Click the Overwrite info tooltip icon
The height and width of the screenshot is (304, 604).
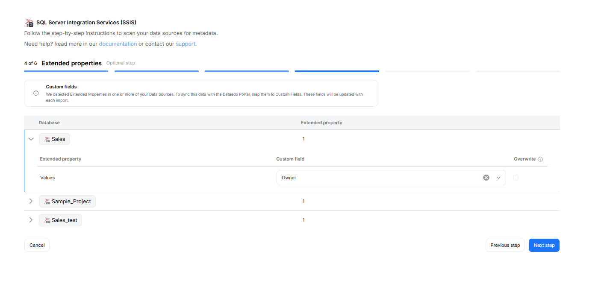[540, 159]
